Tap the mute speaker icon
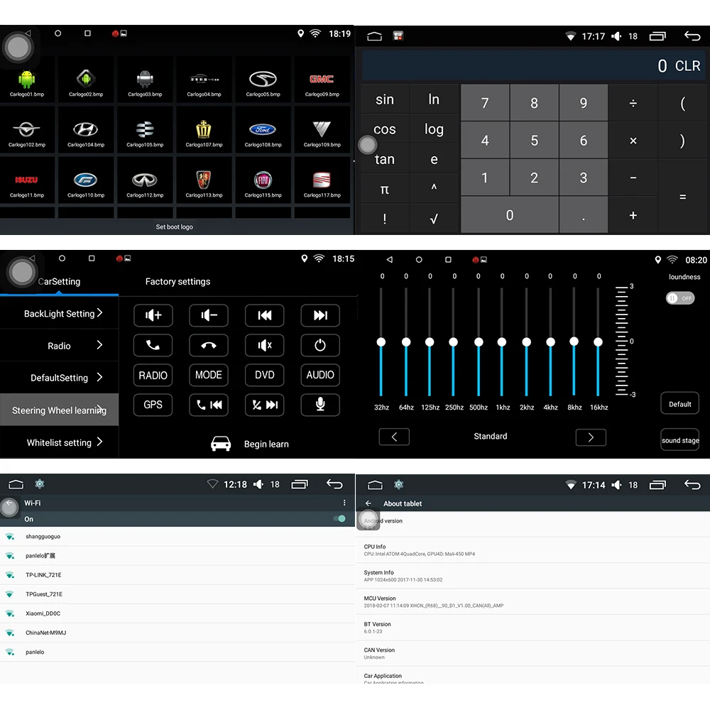The image size is (710, 710). click(x=264, y=345)
